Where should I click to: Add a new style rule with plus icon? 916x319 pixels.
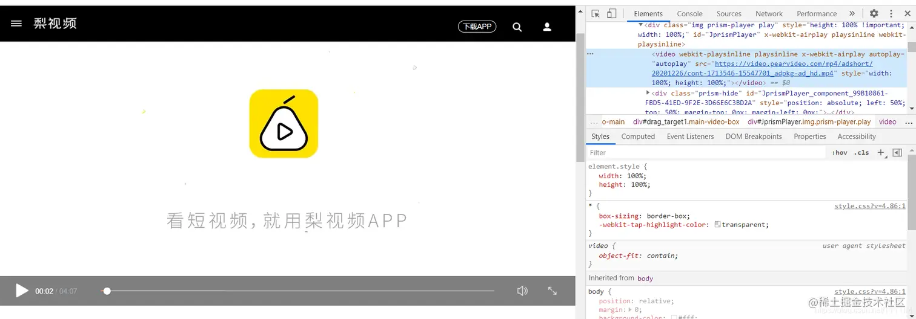tap(881, 153)
